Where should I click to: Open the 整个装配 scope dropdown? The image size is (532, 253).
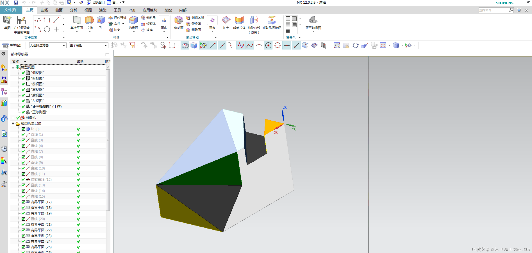pyautogui.click(x=88, y=45)
